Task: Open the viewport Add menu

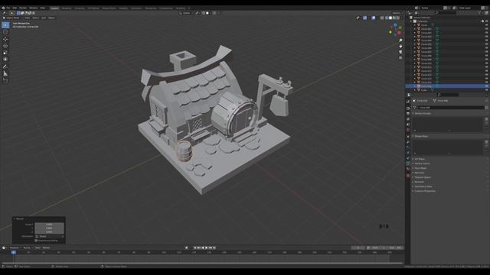Action: pyautogui.click(x=44, y=18)
